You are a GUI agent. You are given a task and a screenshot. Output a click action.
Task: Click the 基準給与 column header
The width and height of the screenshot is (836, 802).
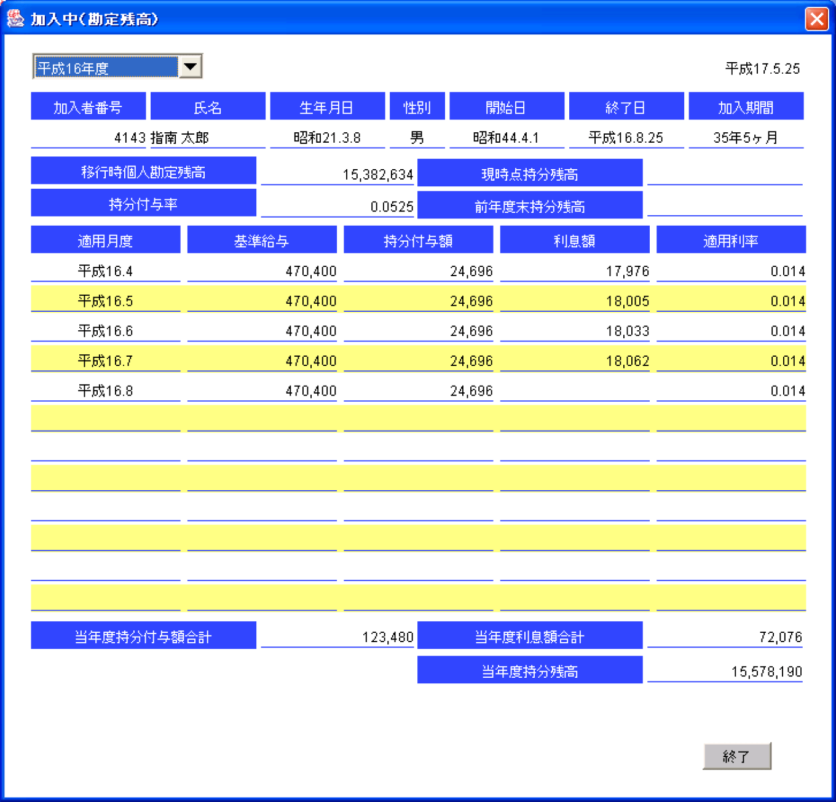point(262,240)
